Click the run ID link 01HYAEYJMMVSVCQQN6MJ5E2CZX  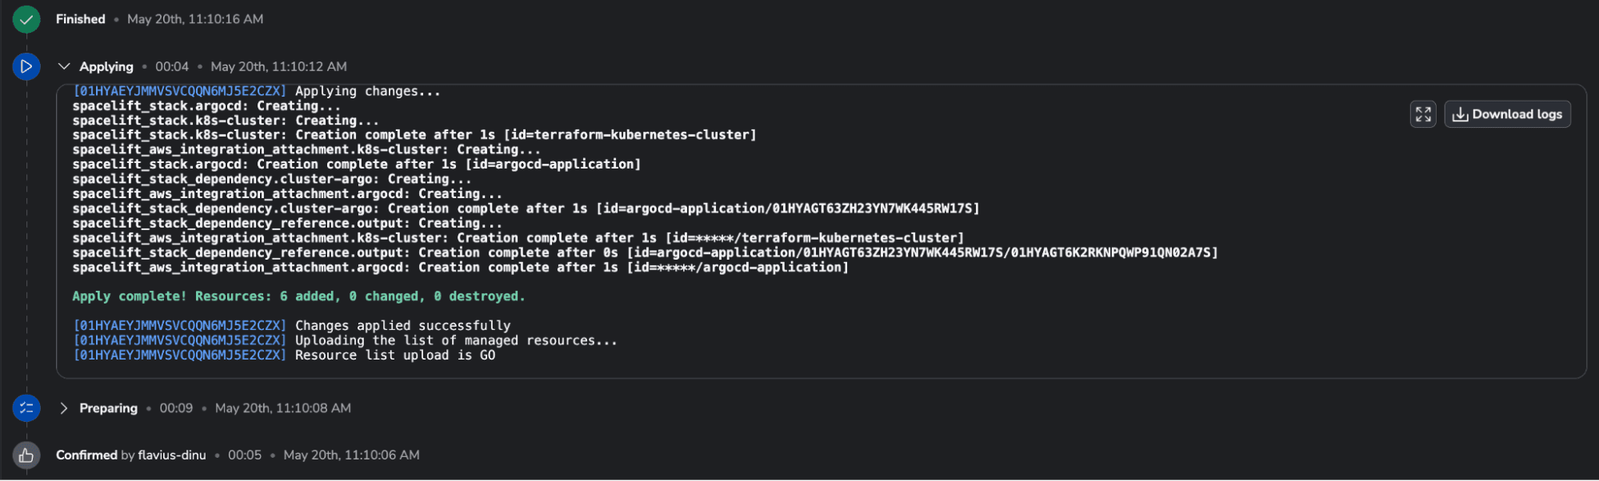click(x=179, y=90)
